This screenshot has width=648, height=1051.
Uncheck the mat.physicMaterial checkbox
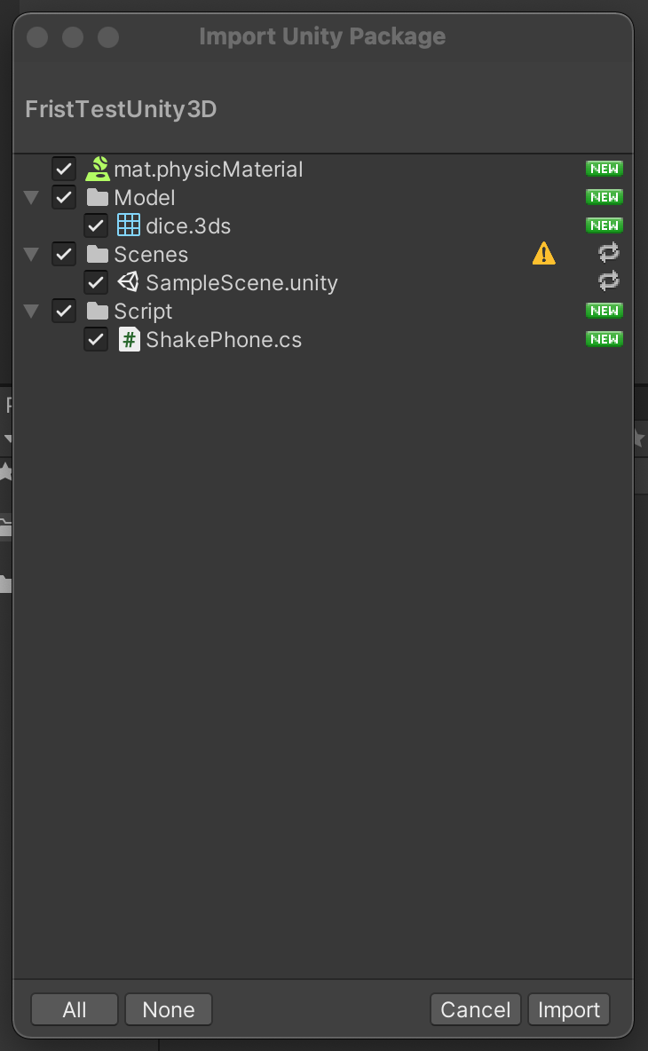point(64,169)
